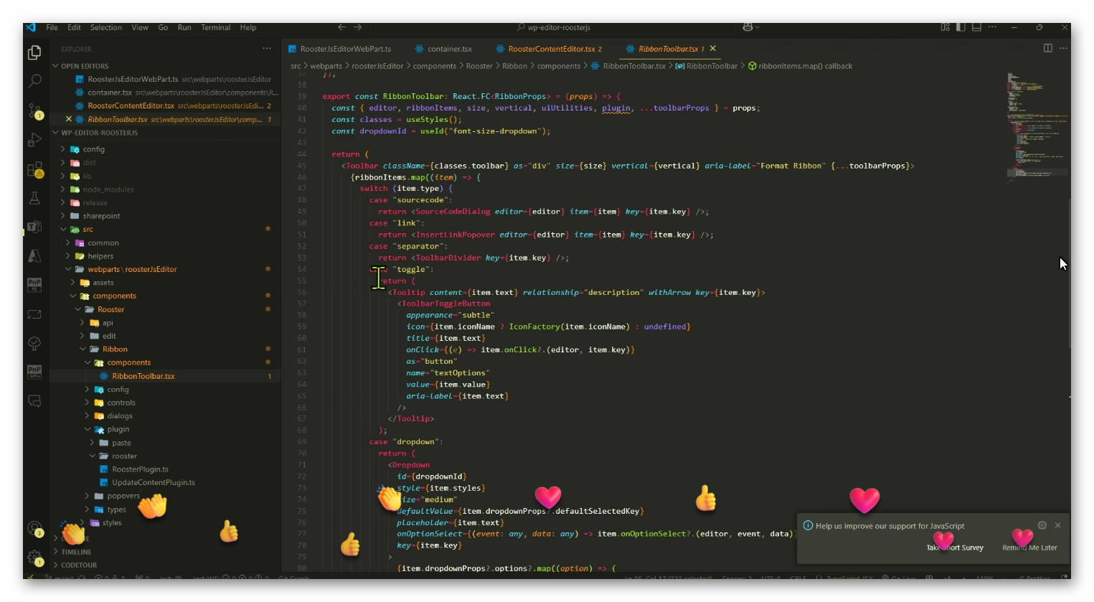Open the File menu
1094x602 pixels.
pyautogui.click(x=52, y=27)
